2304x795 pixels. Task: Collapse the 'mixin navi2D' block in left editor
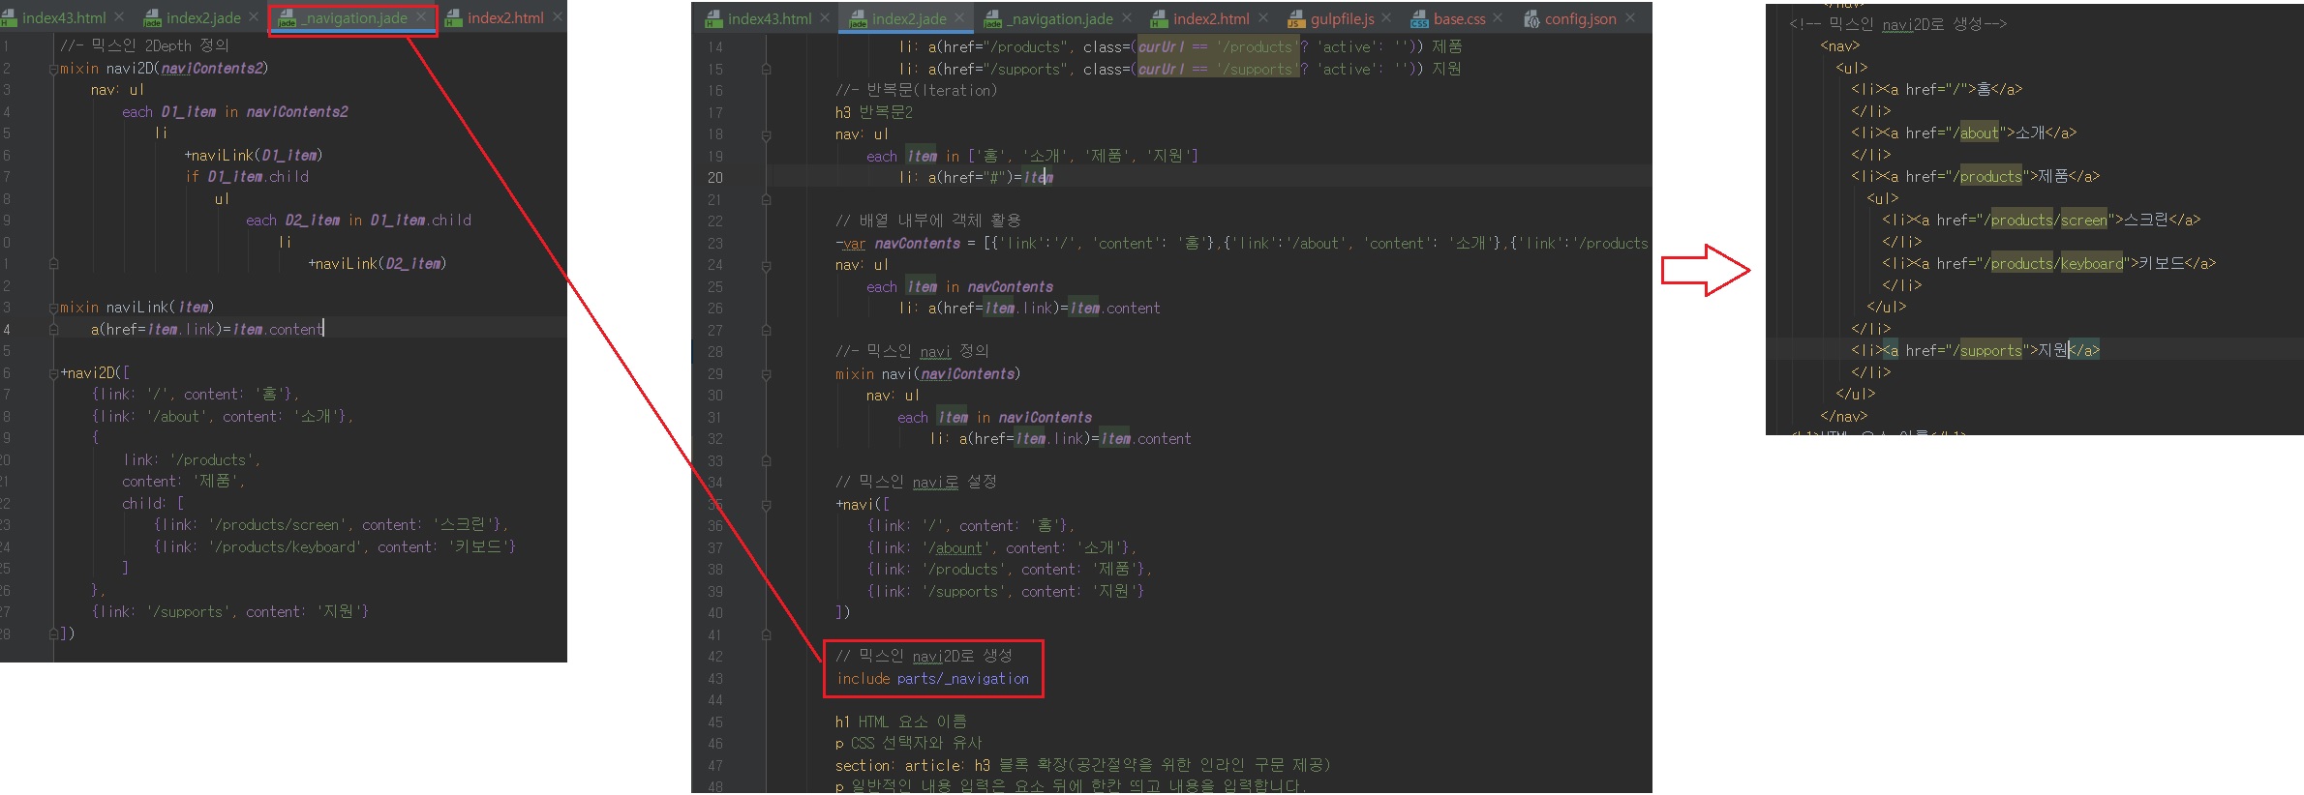(54, 69)
